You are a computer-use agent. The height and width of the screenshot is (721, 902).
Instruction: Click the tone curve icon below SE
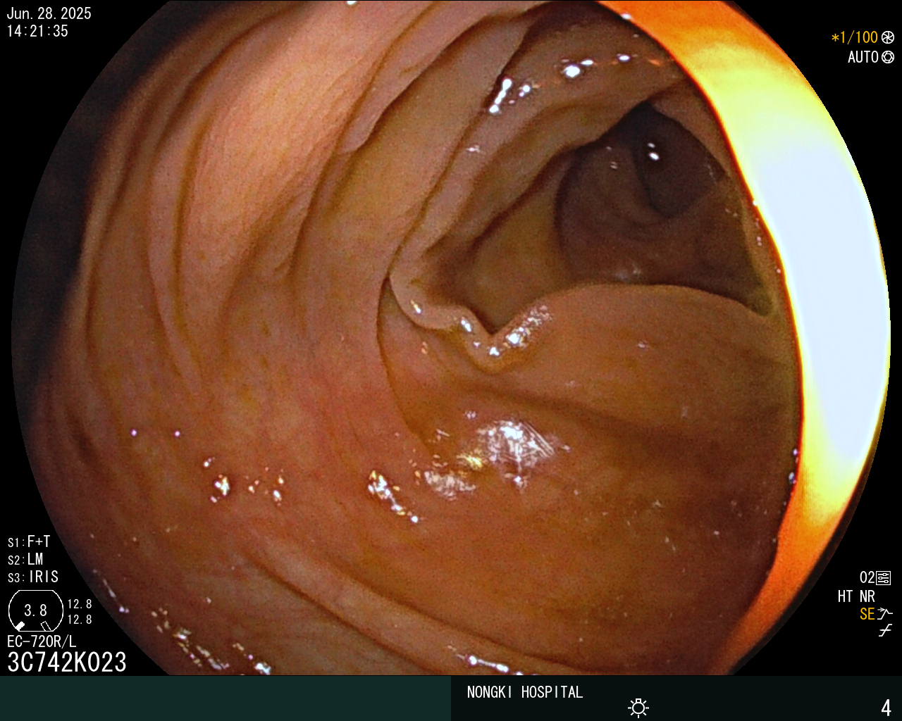pos(885,631)
